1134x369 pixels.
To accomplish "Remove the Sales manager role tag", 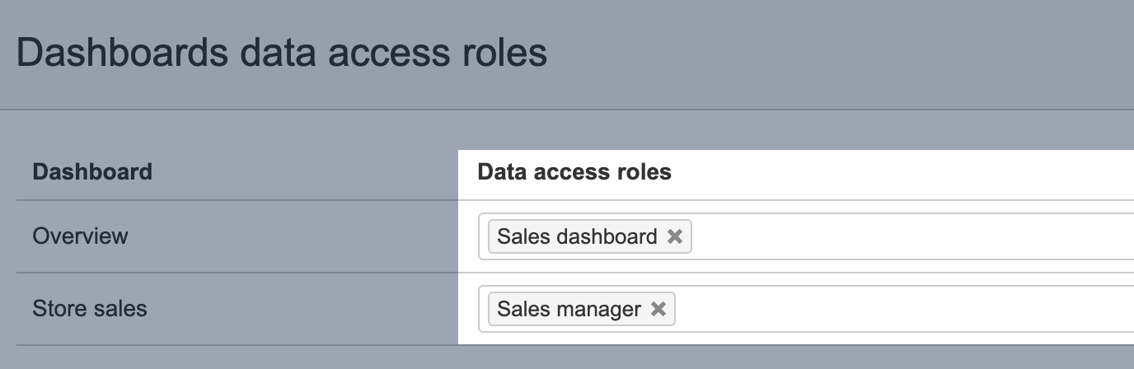I will 658,310.
